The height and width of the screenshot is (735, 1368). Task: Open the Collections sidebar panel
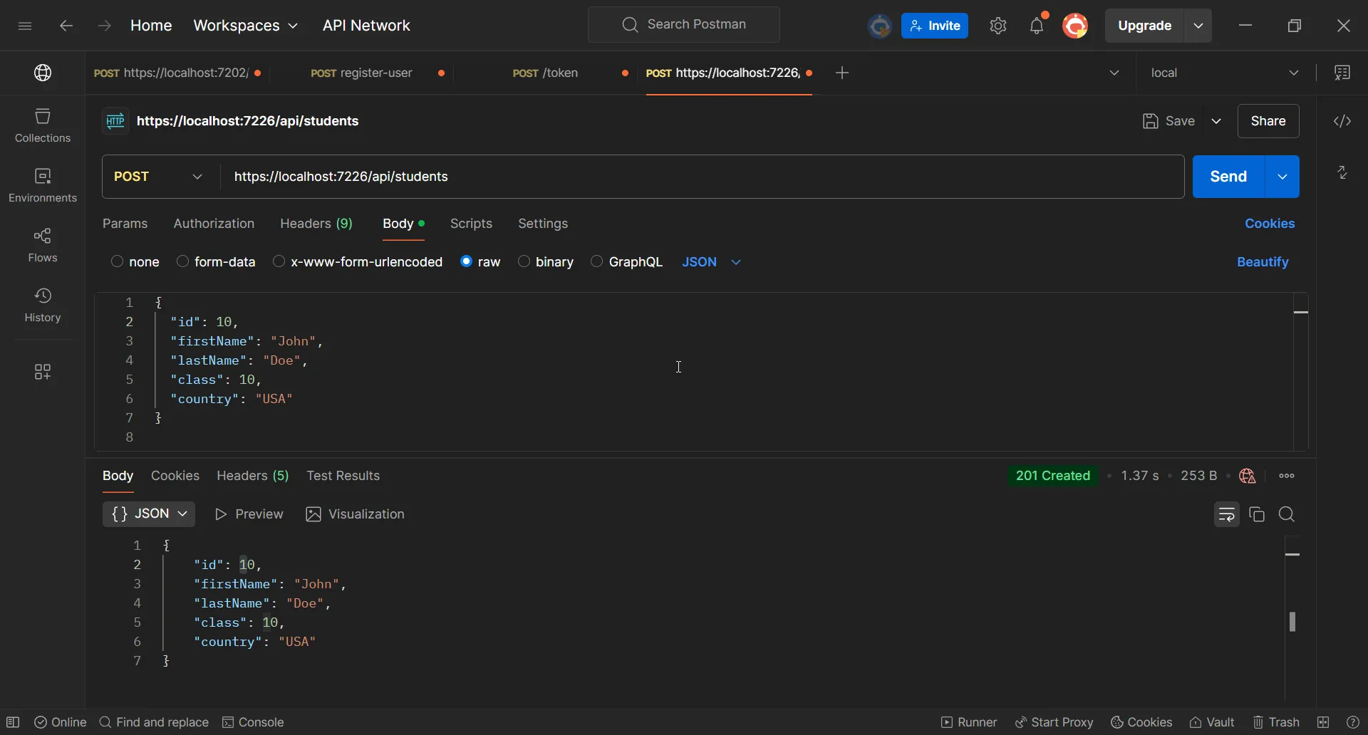(x=43, y=125)
